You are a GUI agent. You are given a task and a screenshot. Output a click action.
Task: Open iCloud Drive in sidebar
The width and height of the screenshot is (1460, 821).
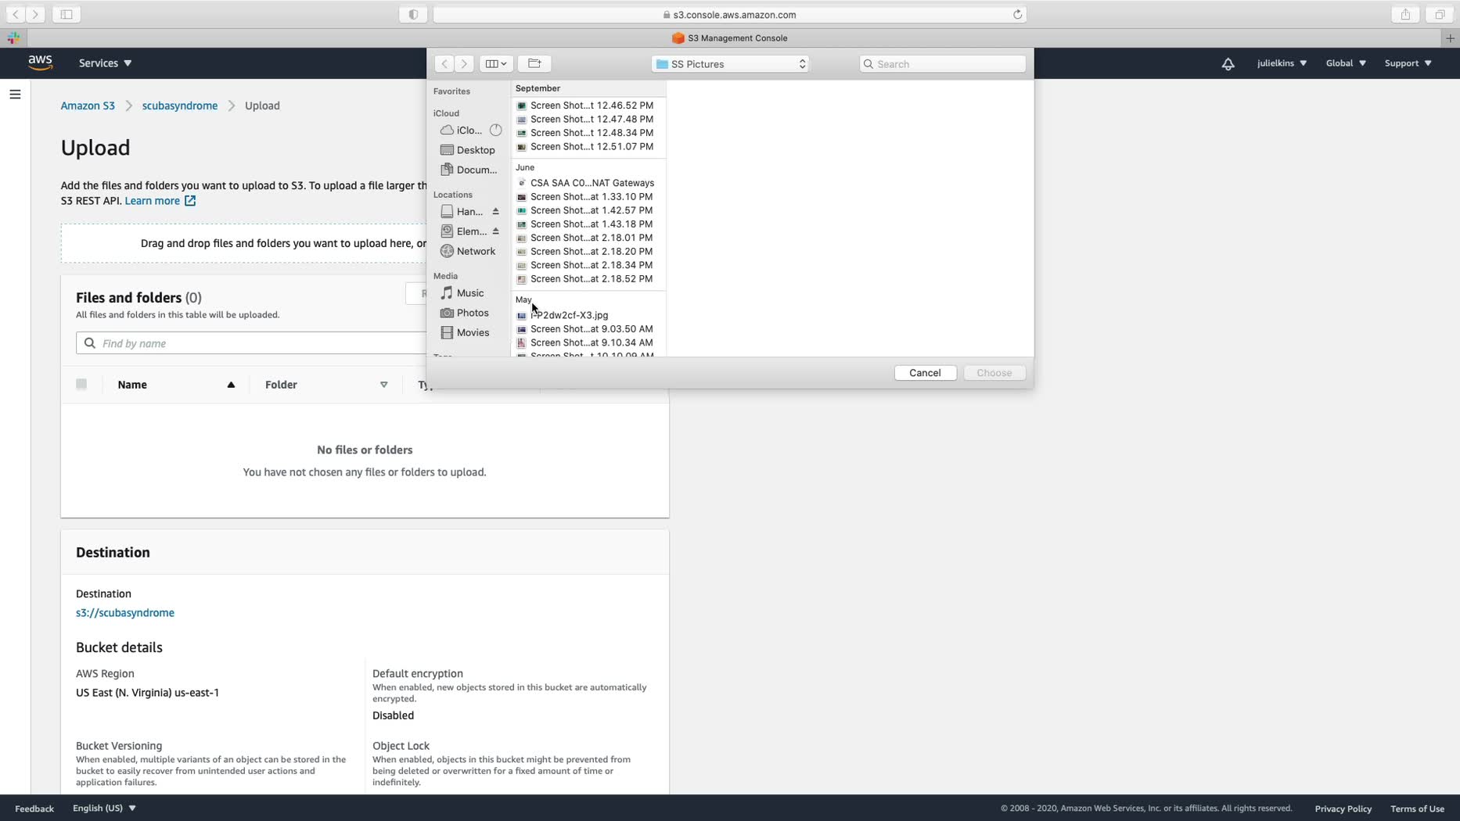[x=469, y=131]
